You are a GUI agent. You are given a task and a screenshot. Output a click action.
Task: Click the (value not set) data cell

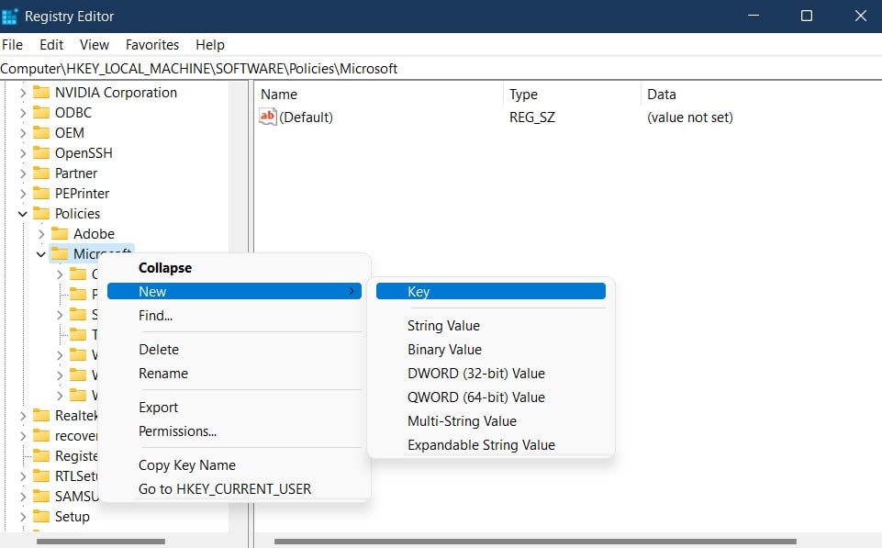coord(690,117)
